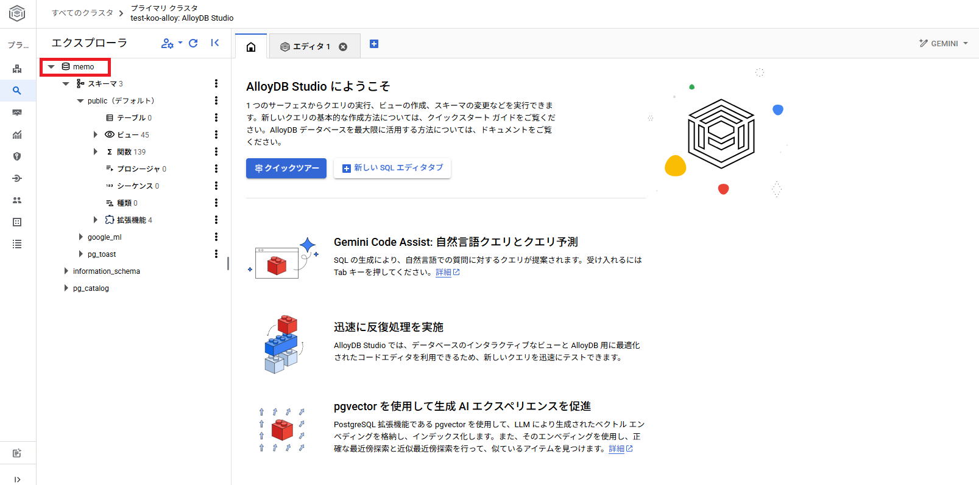
Task: Click the AlloyDB logo icon in the top left
Action: click(x=17, y=13)
